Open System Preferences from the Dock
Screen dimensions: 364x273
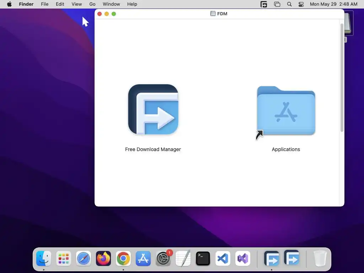click(x=163, y=258)
